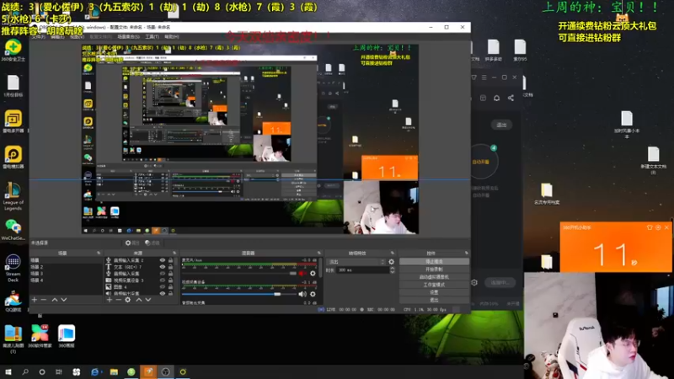Launch League of Legends desktop shortcut

(x=13, y=196)
